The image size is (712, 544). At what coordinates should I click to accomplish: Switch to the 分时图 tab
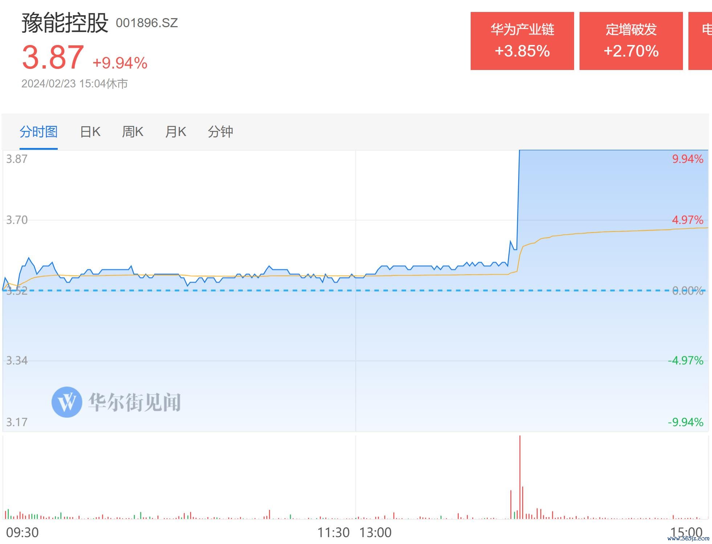coord(38,132)
